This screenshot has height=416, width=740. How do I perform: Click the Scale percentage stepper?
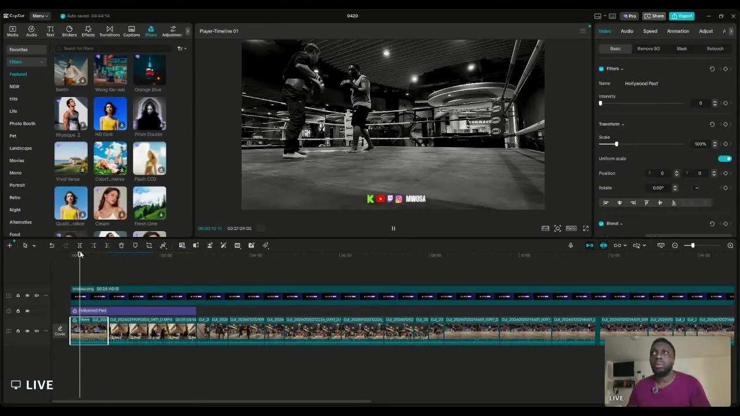click(x=715, y=144)
